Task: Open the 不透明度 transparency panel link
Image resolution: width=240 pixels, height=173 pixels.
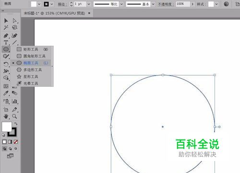Action: click(x=166, y=4)
